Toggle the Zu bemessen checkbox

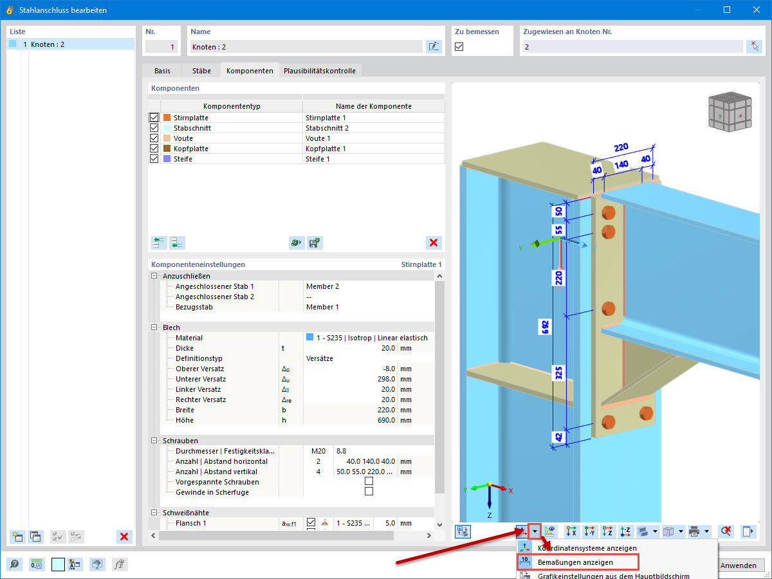coord(459,46)
